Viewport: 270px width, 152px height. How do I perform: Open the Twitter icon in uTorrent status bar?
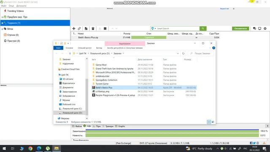click(254, 143)
